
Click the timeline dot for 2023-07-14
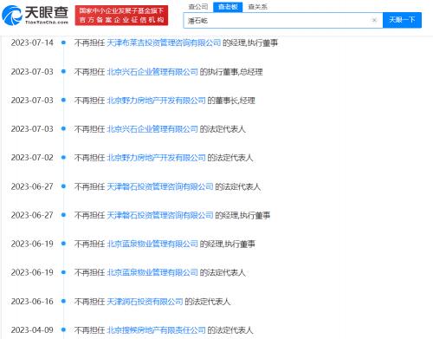[x=63, y=42]
